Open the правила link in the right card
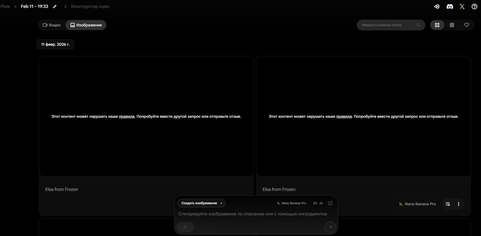 344,116
